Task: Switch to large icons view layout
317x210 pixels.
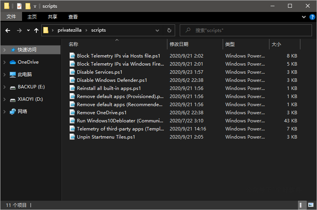Action: click(311, 205)
